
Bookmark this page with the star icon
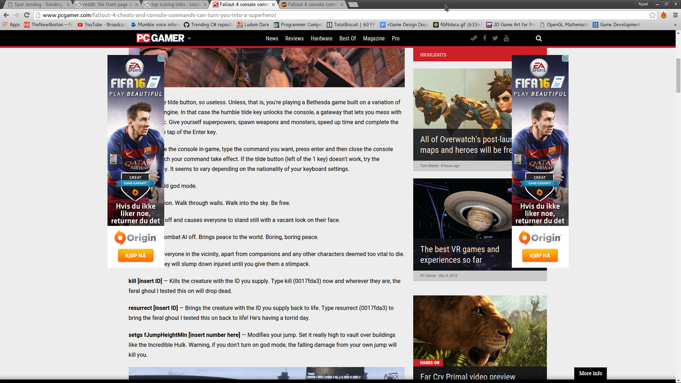653,15
